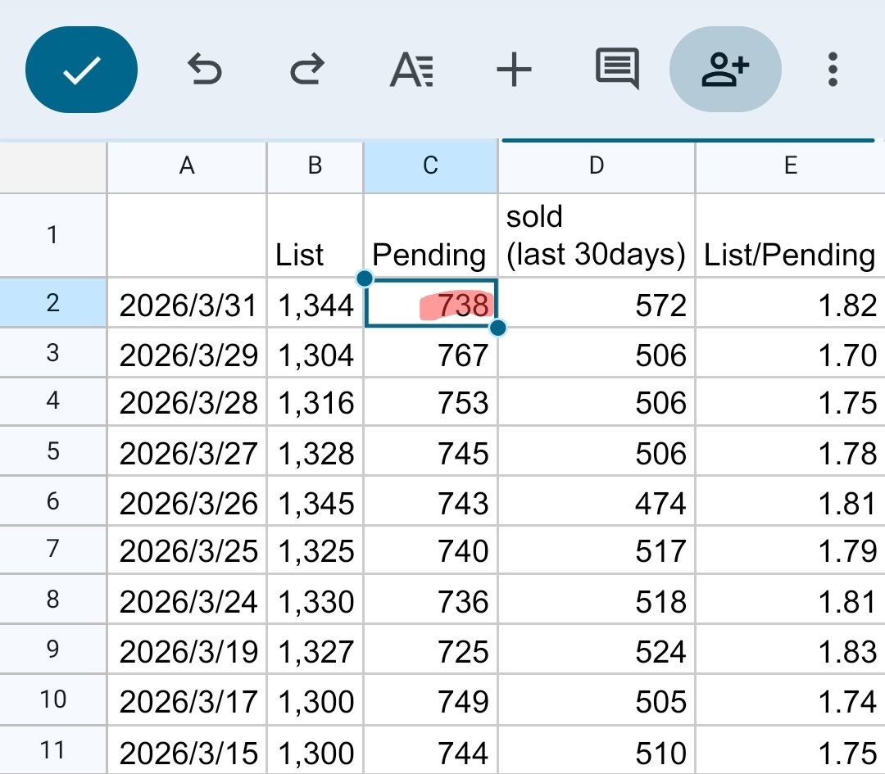885x774 pixels.
Task: Click List/Pending ratio 1.82
Action: pyautogui.click(x=791, y=304)
